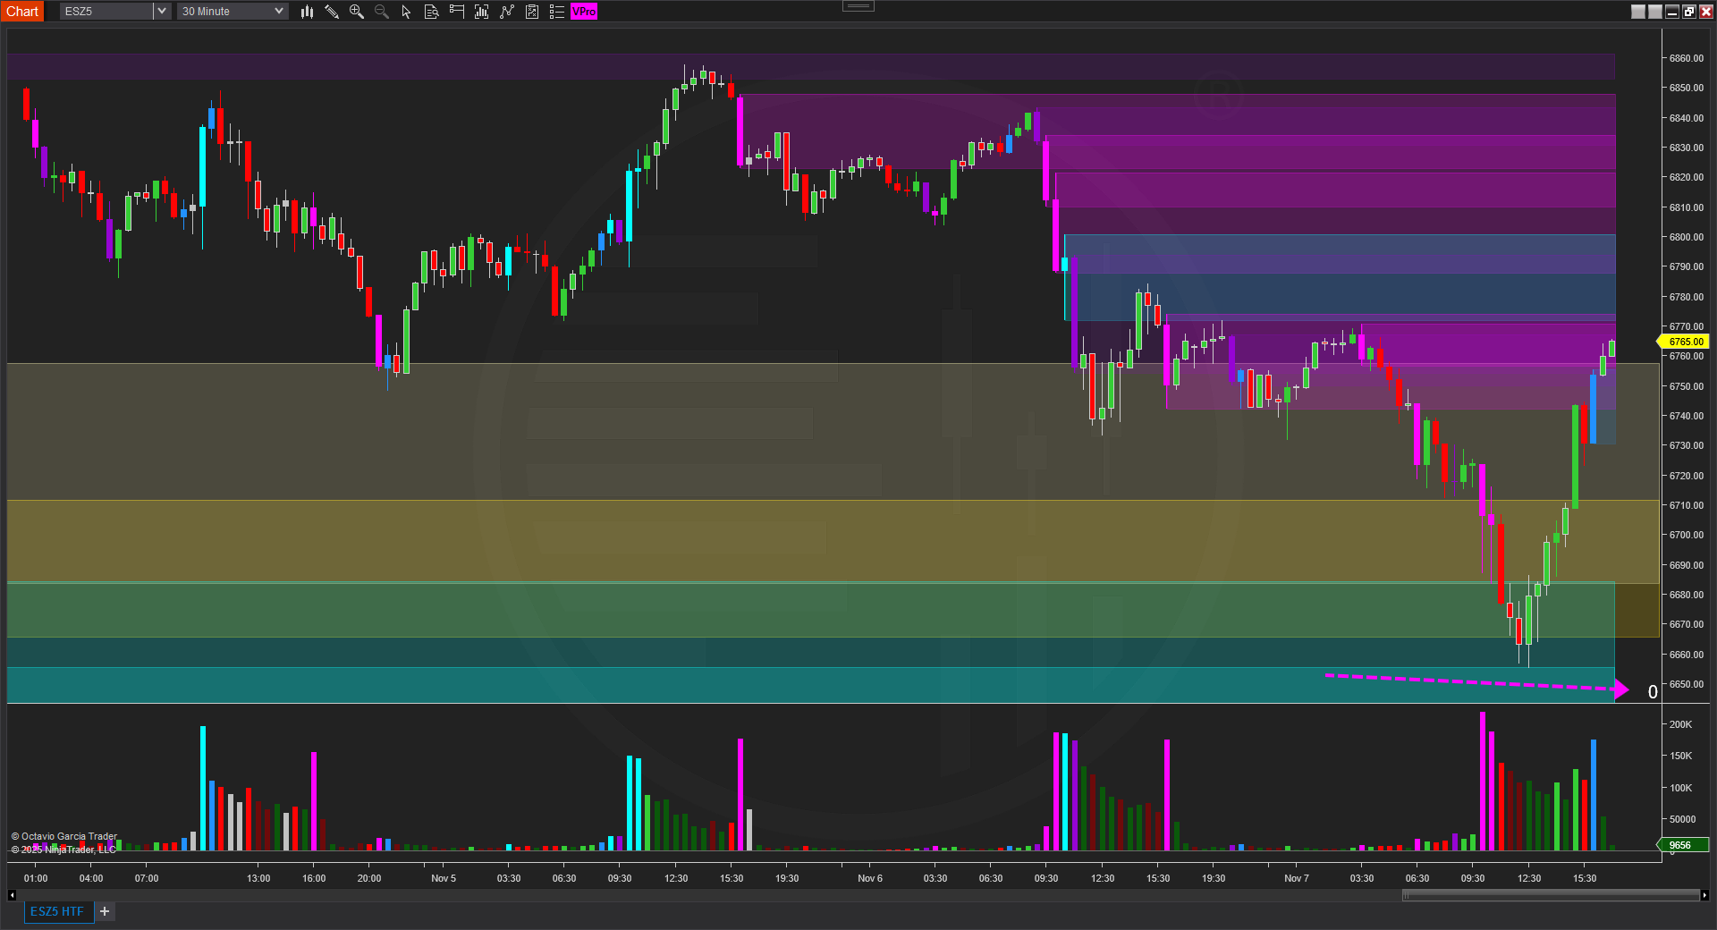Image resolution: width=1717 pixels, height=930 pixels.
Task: Select the drawing tools pencil icon
Action: (332, 12)
